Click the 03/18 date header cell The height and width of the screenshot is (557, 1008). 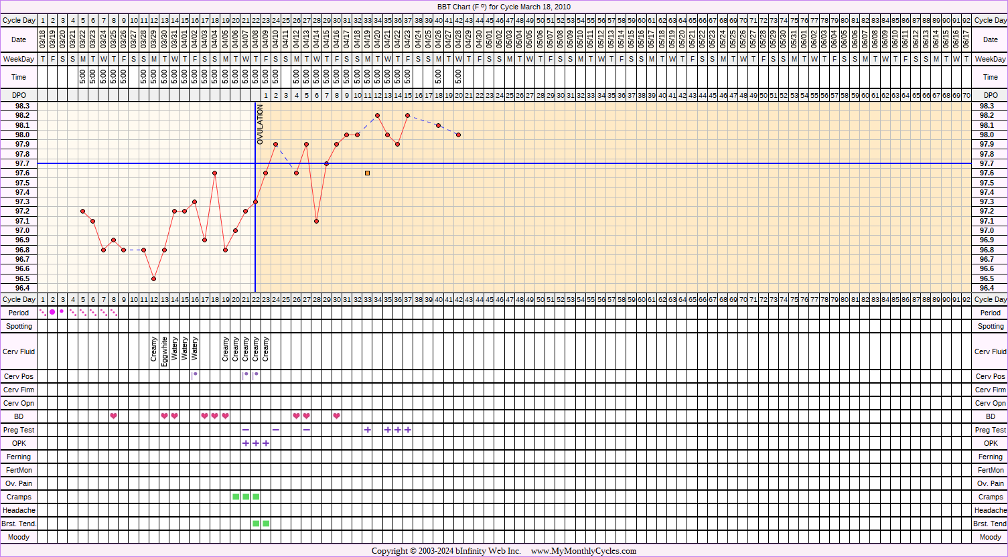click(x=43, y=39)
